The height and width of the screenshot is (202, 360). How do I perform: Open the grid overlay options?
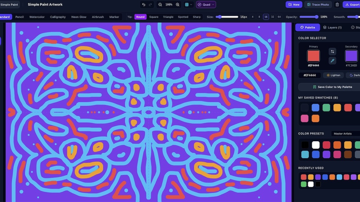click(189, 4)
